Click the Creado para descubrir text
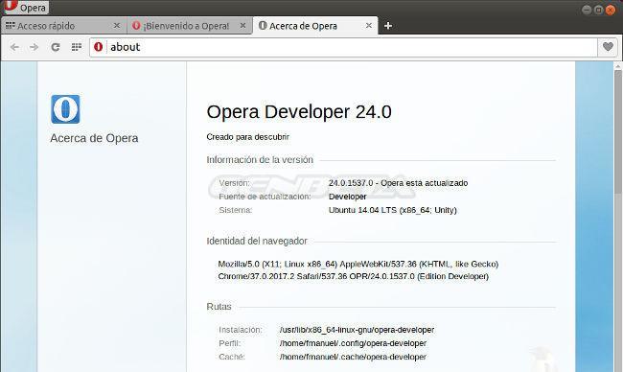Screen dimensions: 623x372 coord(247,137)
